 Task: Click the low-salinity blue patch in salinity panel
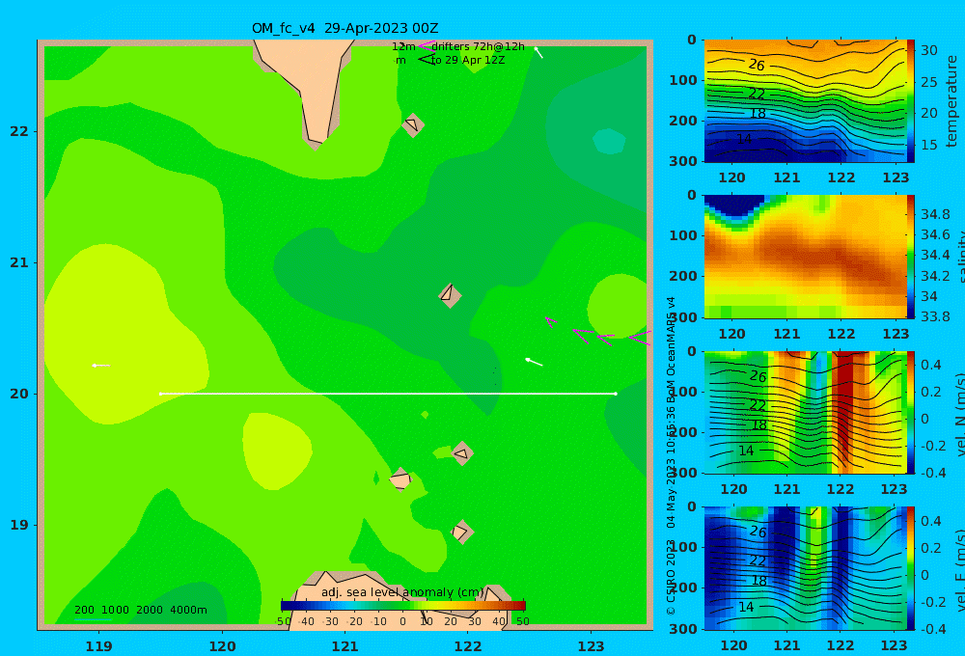(735, 206)
